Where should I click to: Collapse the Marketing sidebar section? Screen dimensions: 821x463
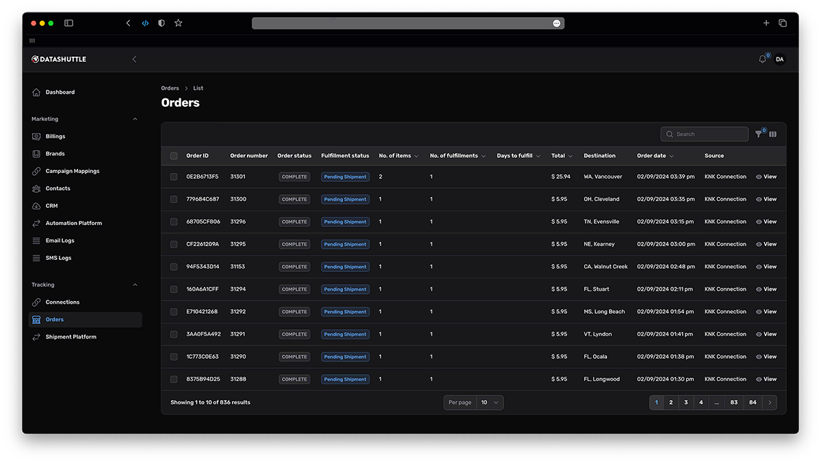(x=135, y=119)
